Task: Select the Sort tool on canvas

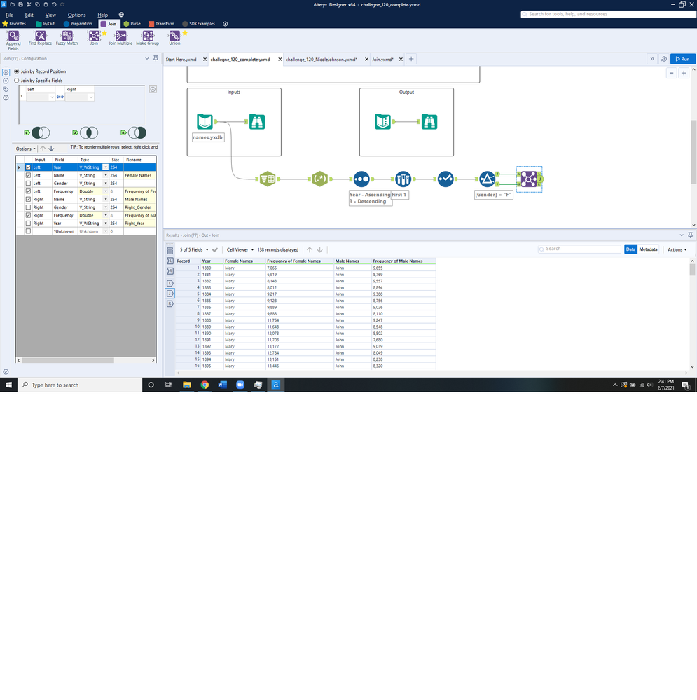Action: [x=361, y=179]
